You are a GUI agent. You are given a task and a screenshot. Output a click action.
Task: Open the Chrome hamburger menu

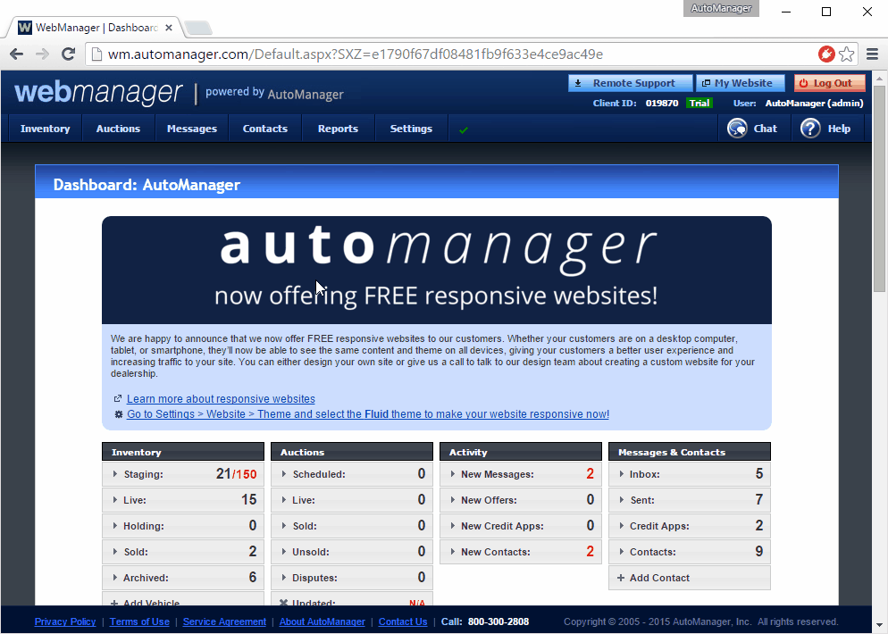pos(872,54)
